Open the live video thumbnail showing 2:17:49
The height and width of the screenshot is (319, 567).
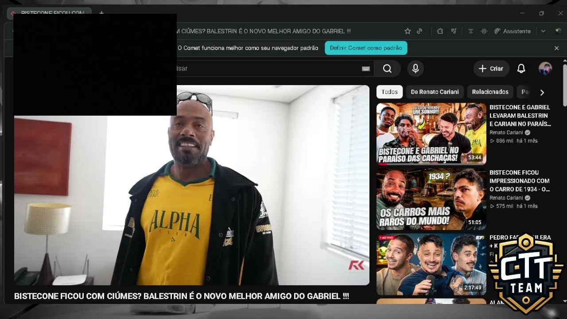(431, 264)
